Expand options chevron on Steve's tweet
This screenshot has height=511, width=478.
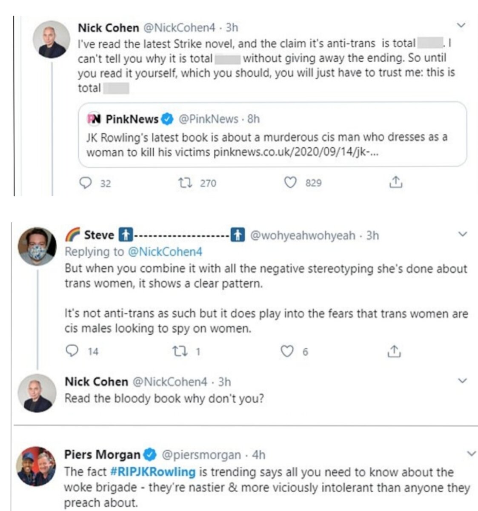click(x=463, y=234)
